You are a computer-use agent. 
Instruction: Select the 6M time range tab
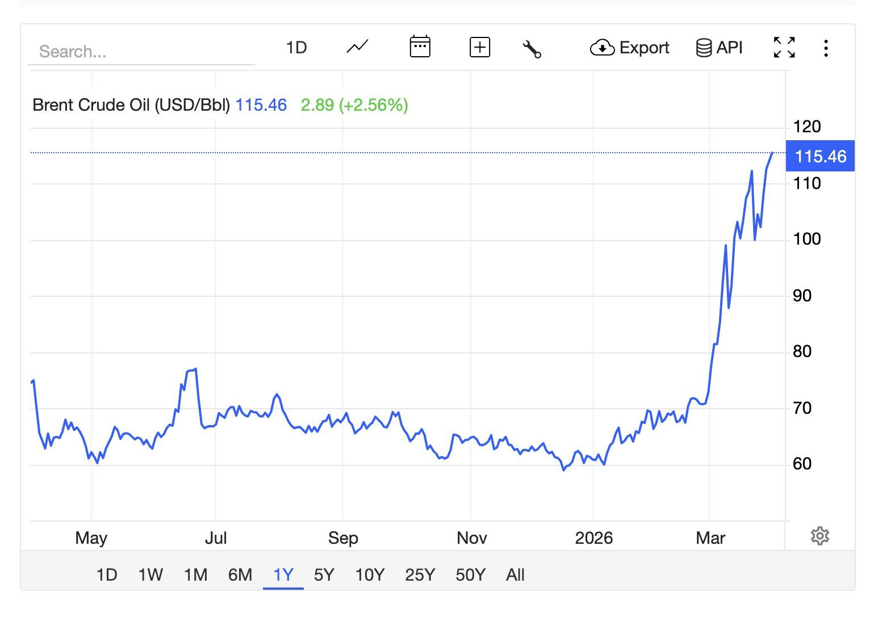coord(240,575)
